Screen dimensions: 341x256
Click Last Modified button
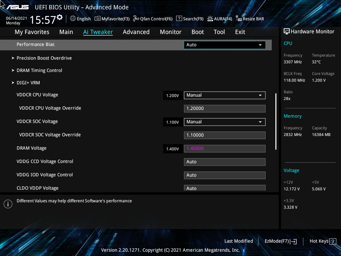[x=239, y=241]
